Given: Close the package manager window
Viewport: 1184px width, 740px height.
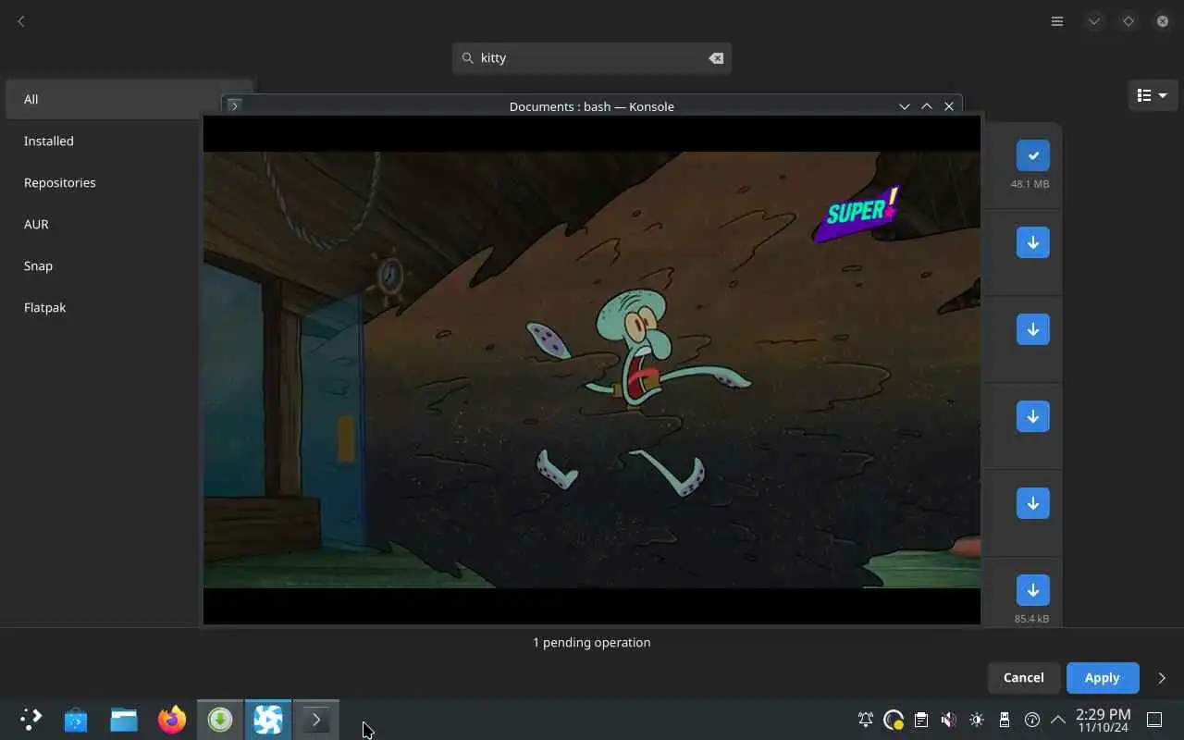Looking at the screenshot, I should [x=1163, y=21].
